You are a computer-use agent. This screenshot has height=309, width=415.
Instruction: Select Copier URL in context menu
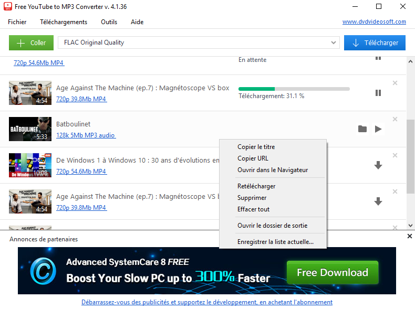[253, 158]
